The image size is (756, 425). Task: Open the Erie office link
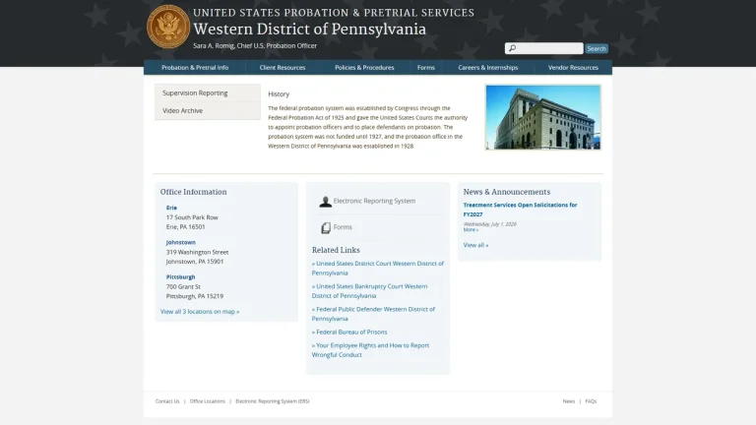pyautogui.click(x=171, y=208)
